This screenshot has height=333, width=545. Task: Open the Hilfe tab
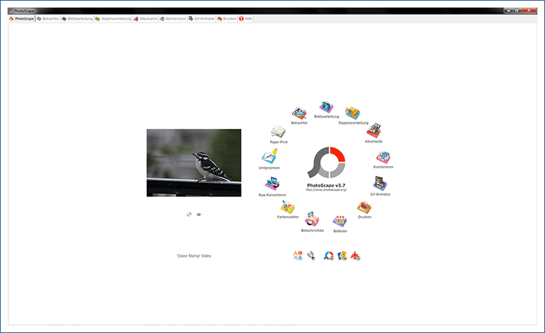coord(246,19)
